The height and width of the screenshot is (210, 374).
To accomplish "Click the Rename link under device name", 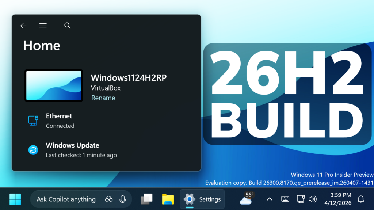I will (103, 98).
